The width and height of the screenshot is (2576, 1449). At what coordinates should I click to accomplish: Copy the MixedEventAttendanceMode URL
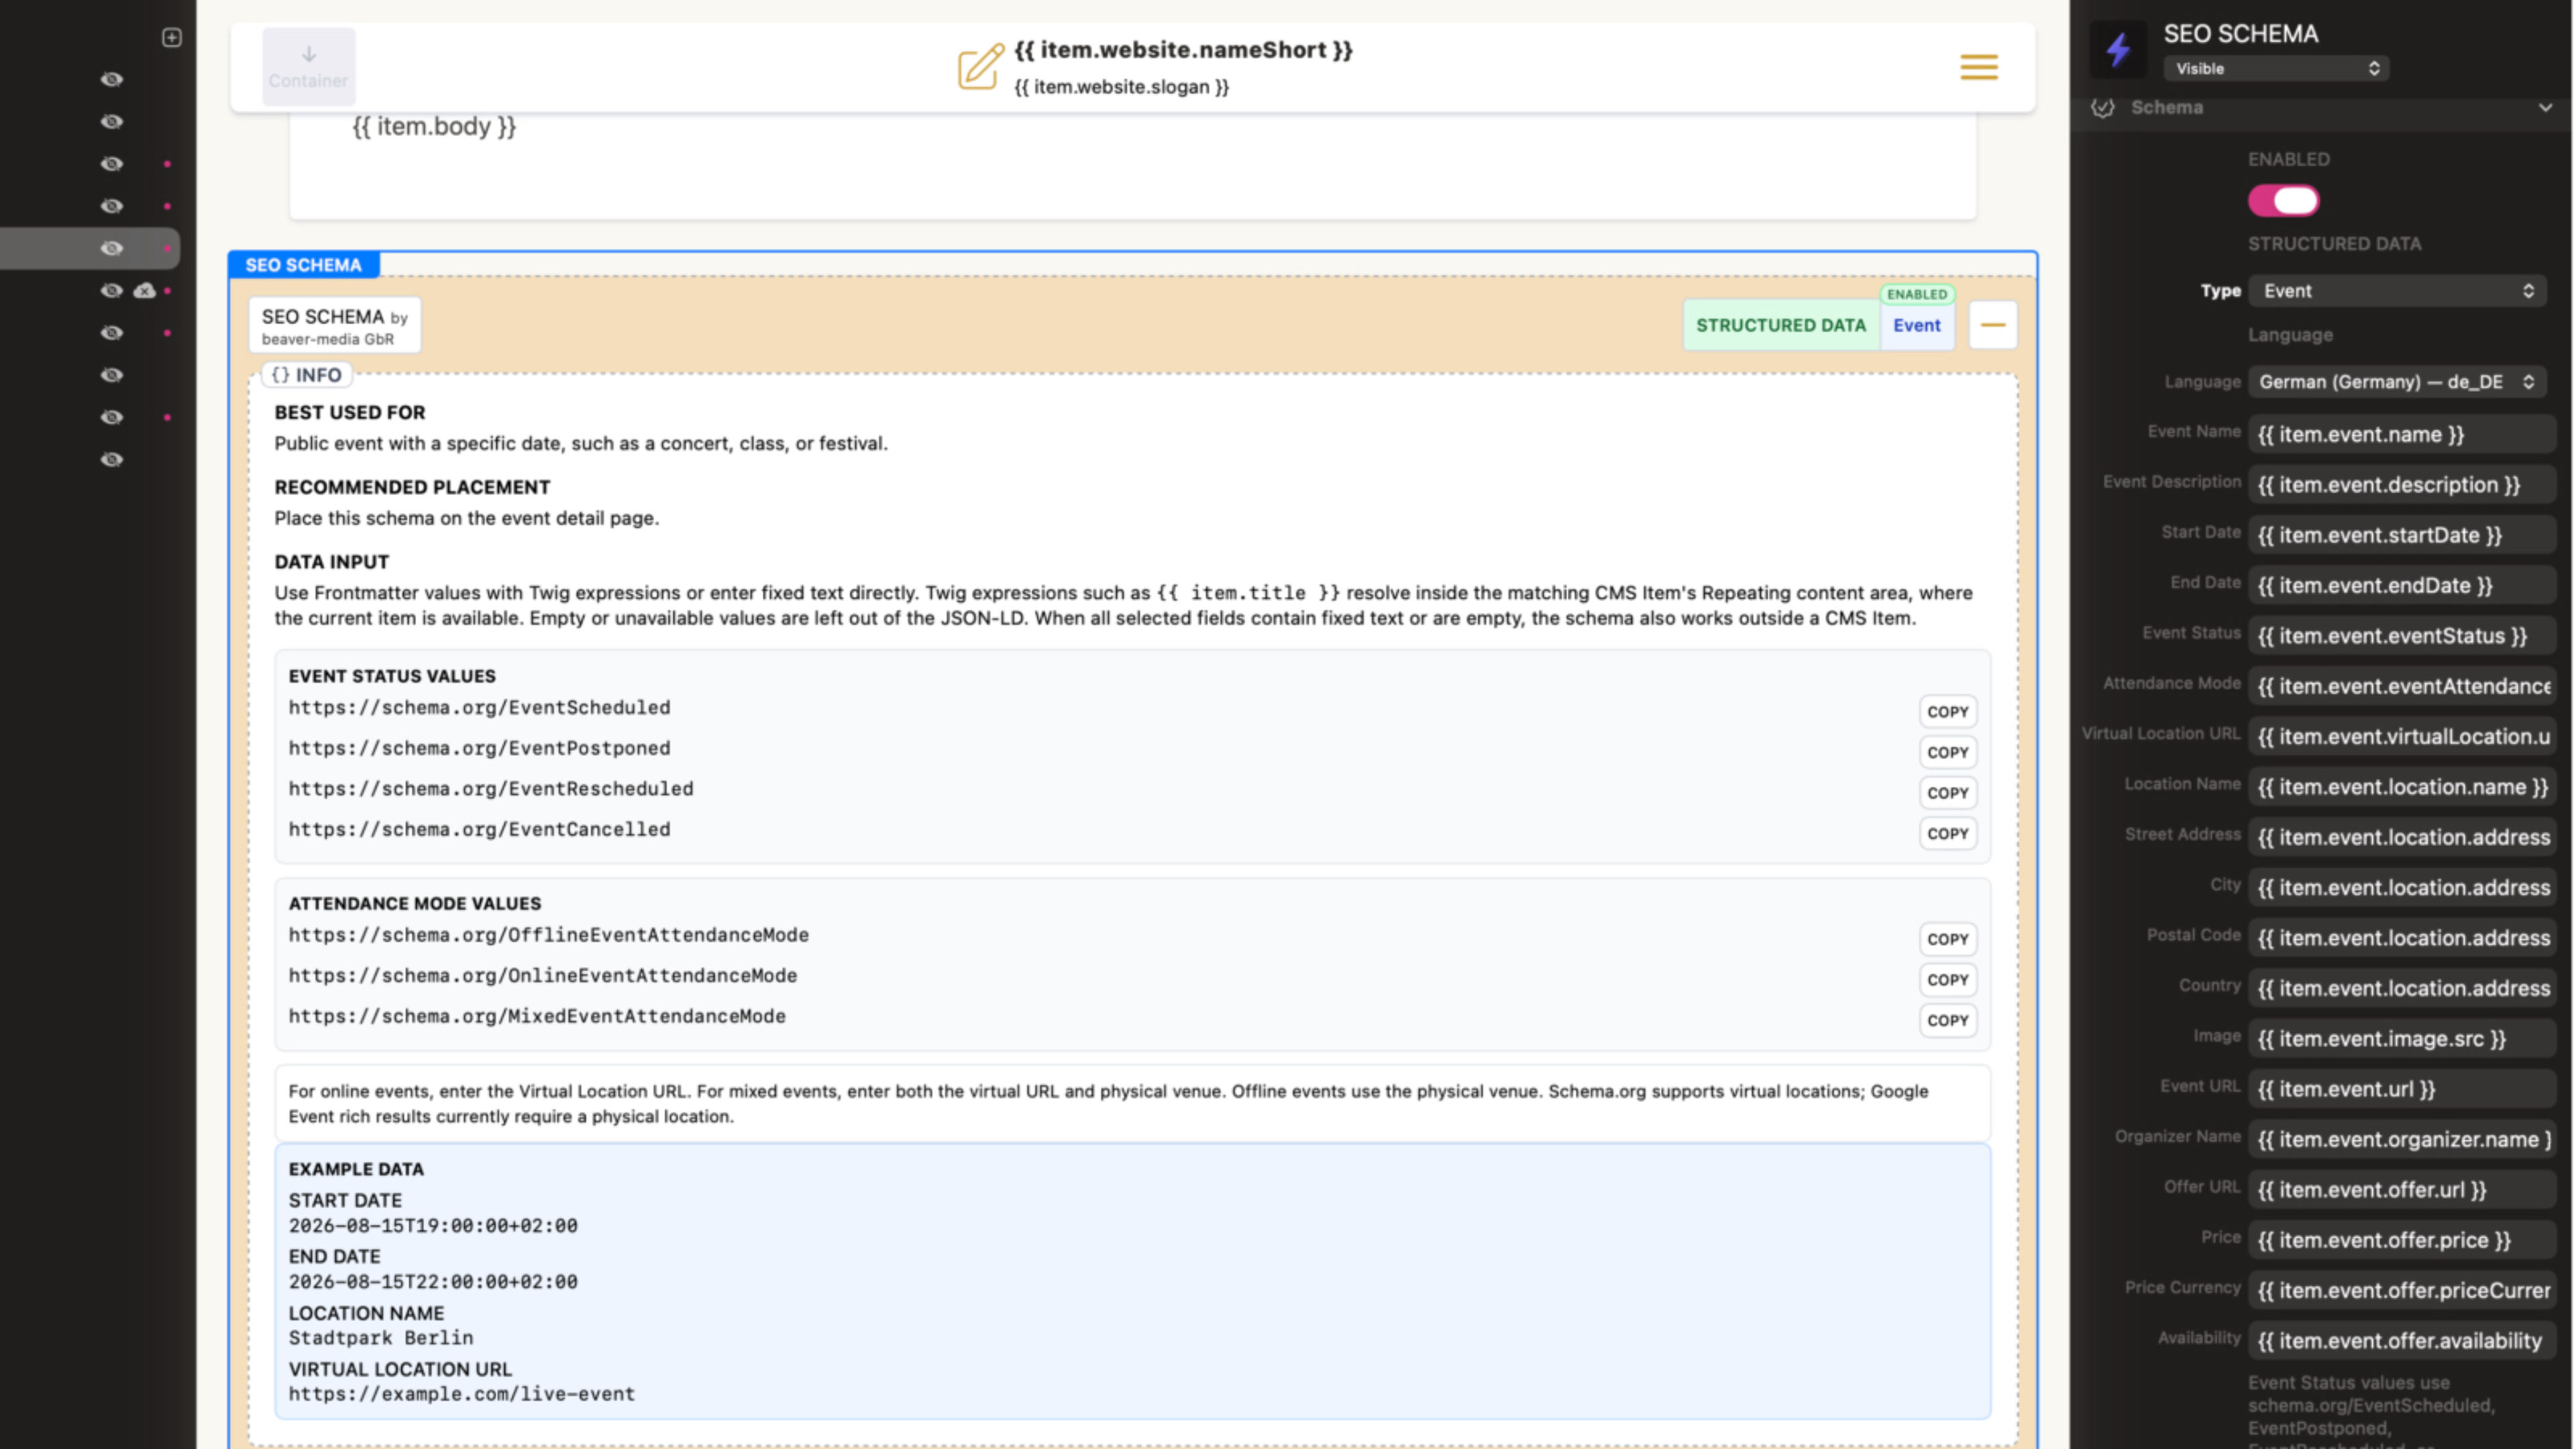click(x=1947, y=1020)
